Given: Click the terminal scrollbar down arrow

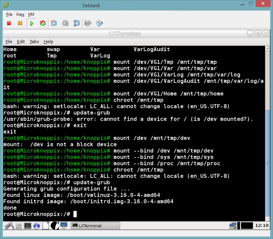Looking at the screenshot, I should 267,218.
